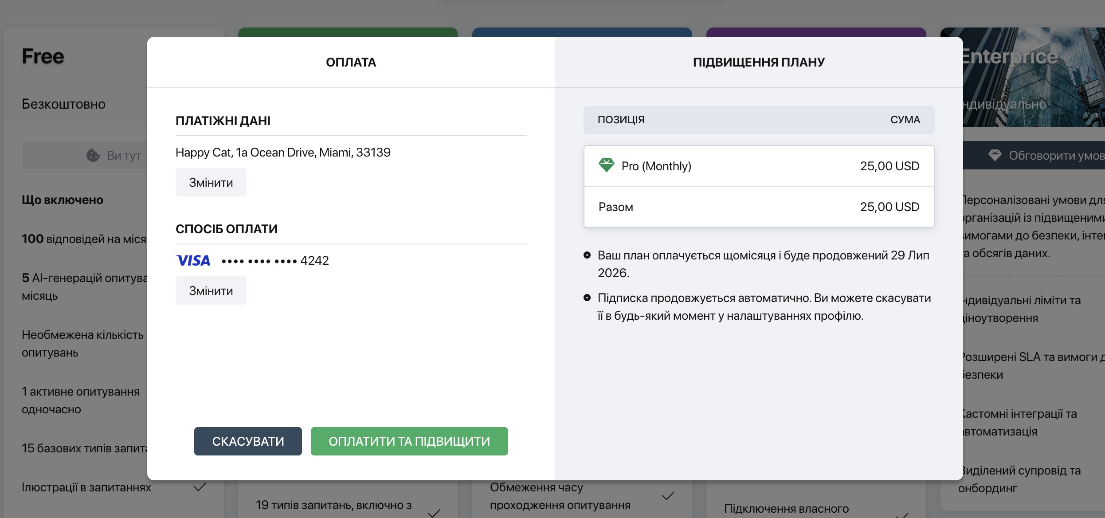Click the 'Ви тут' button on the Free plan

[84, 155]
